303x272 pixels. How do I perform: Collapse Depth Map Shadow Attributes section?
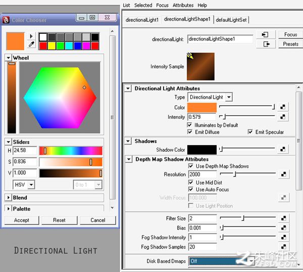tap(128, 159)
